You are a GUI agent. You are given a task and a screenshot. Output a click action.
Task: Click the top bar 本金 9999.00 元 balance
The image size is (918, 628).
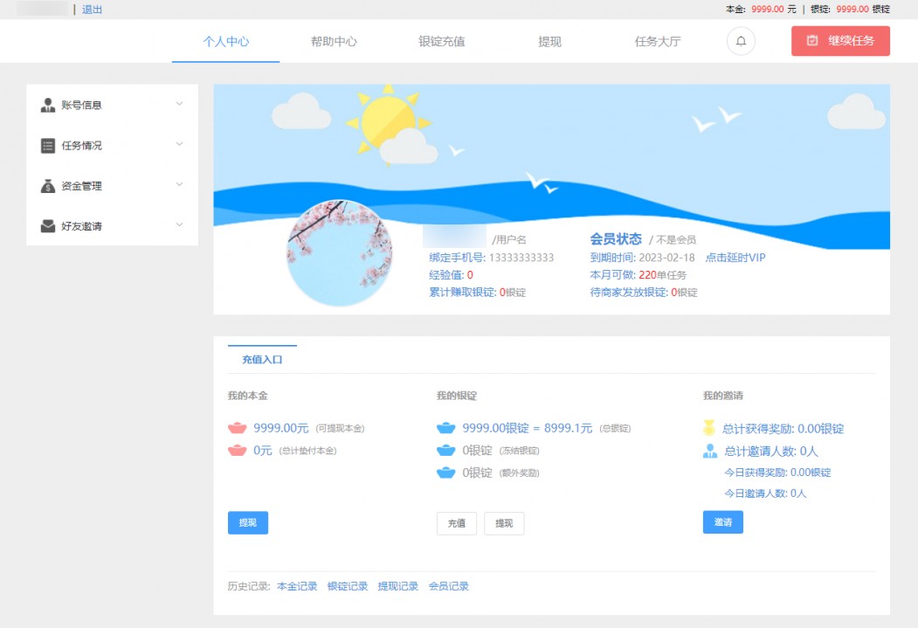click(x=761, y=10)
